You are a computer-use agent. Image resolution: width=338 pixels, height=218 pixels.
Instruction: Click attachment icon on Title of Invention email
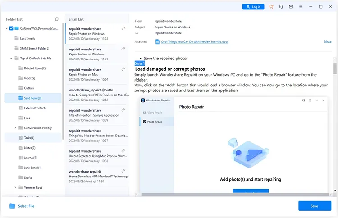point(123,110)
